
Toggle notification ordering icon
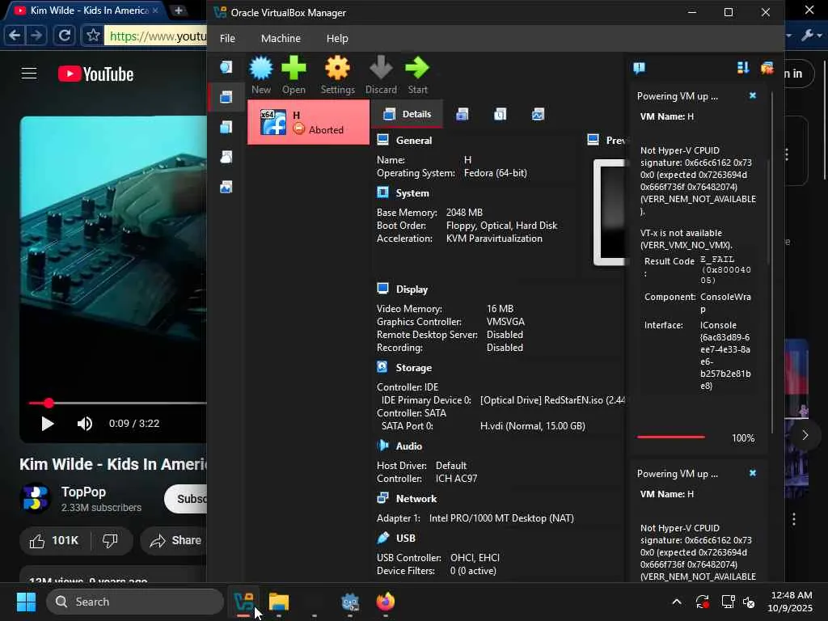[743, 68]
